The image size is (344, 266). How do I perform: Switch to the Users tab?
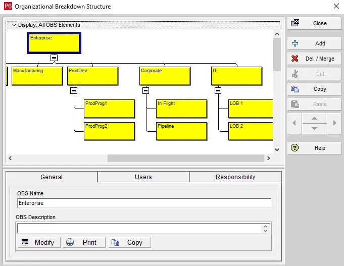coord(143,177)
